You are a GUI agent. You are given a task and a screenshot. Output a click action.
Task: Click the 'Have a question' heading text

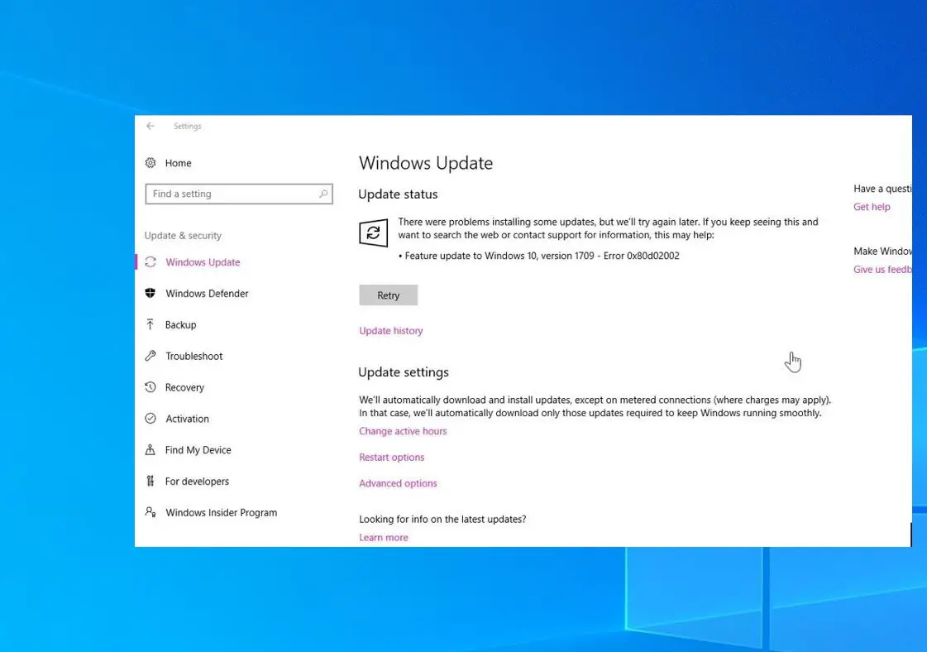(x=882, y=189)
